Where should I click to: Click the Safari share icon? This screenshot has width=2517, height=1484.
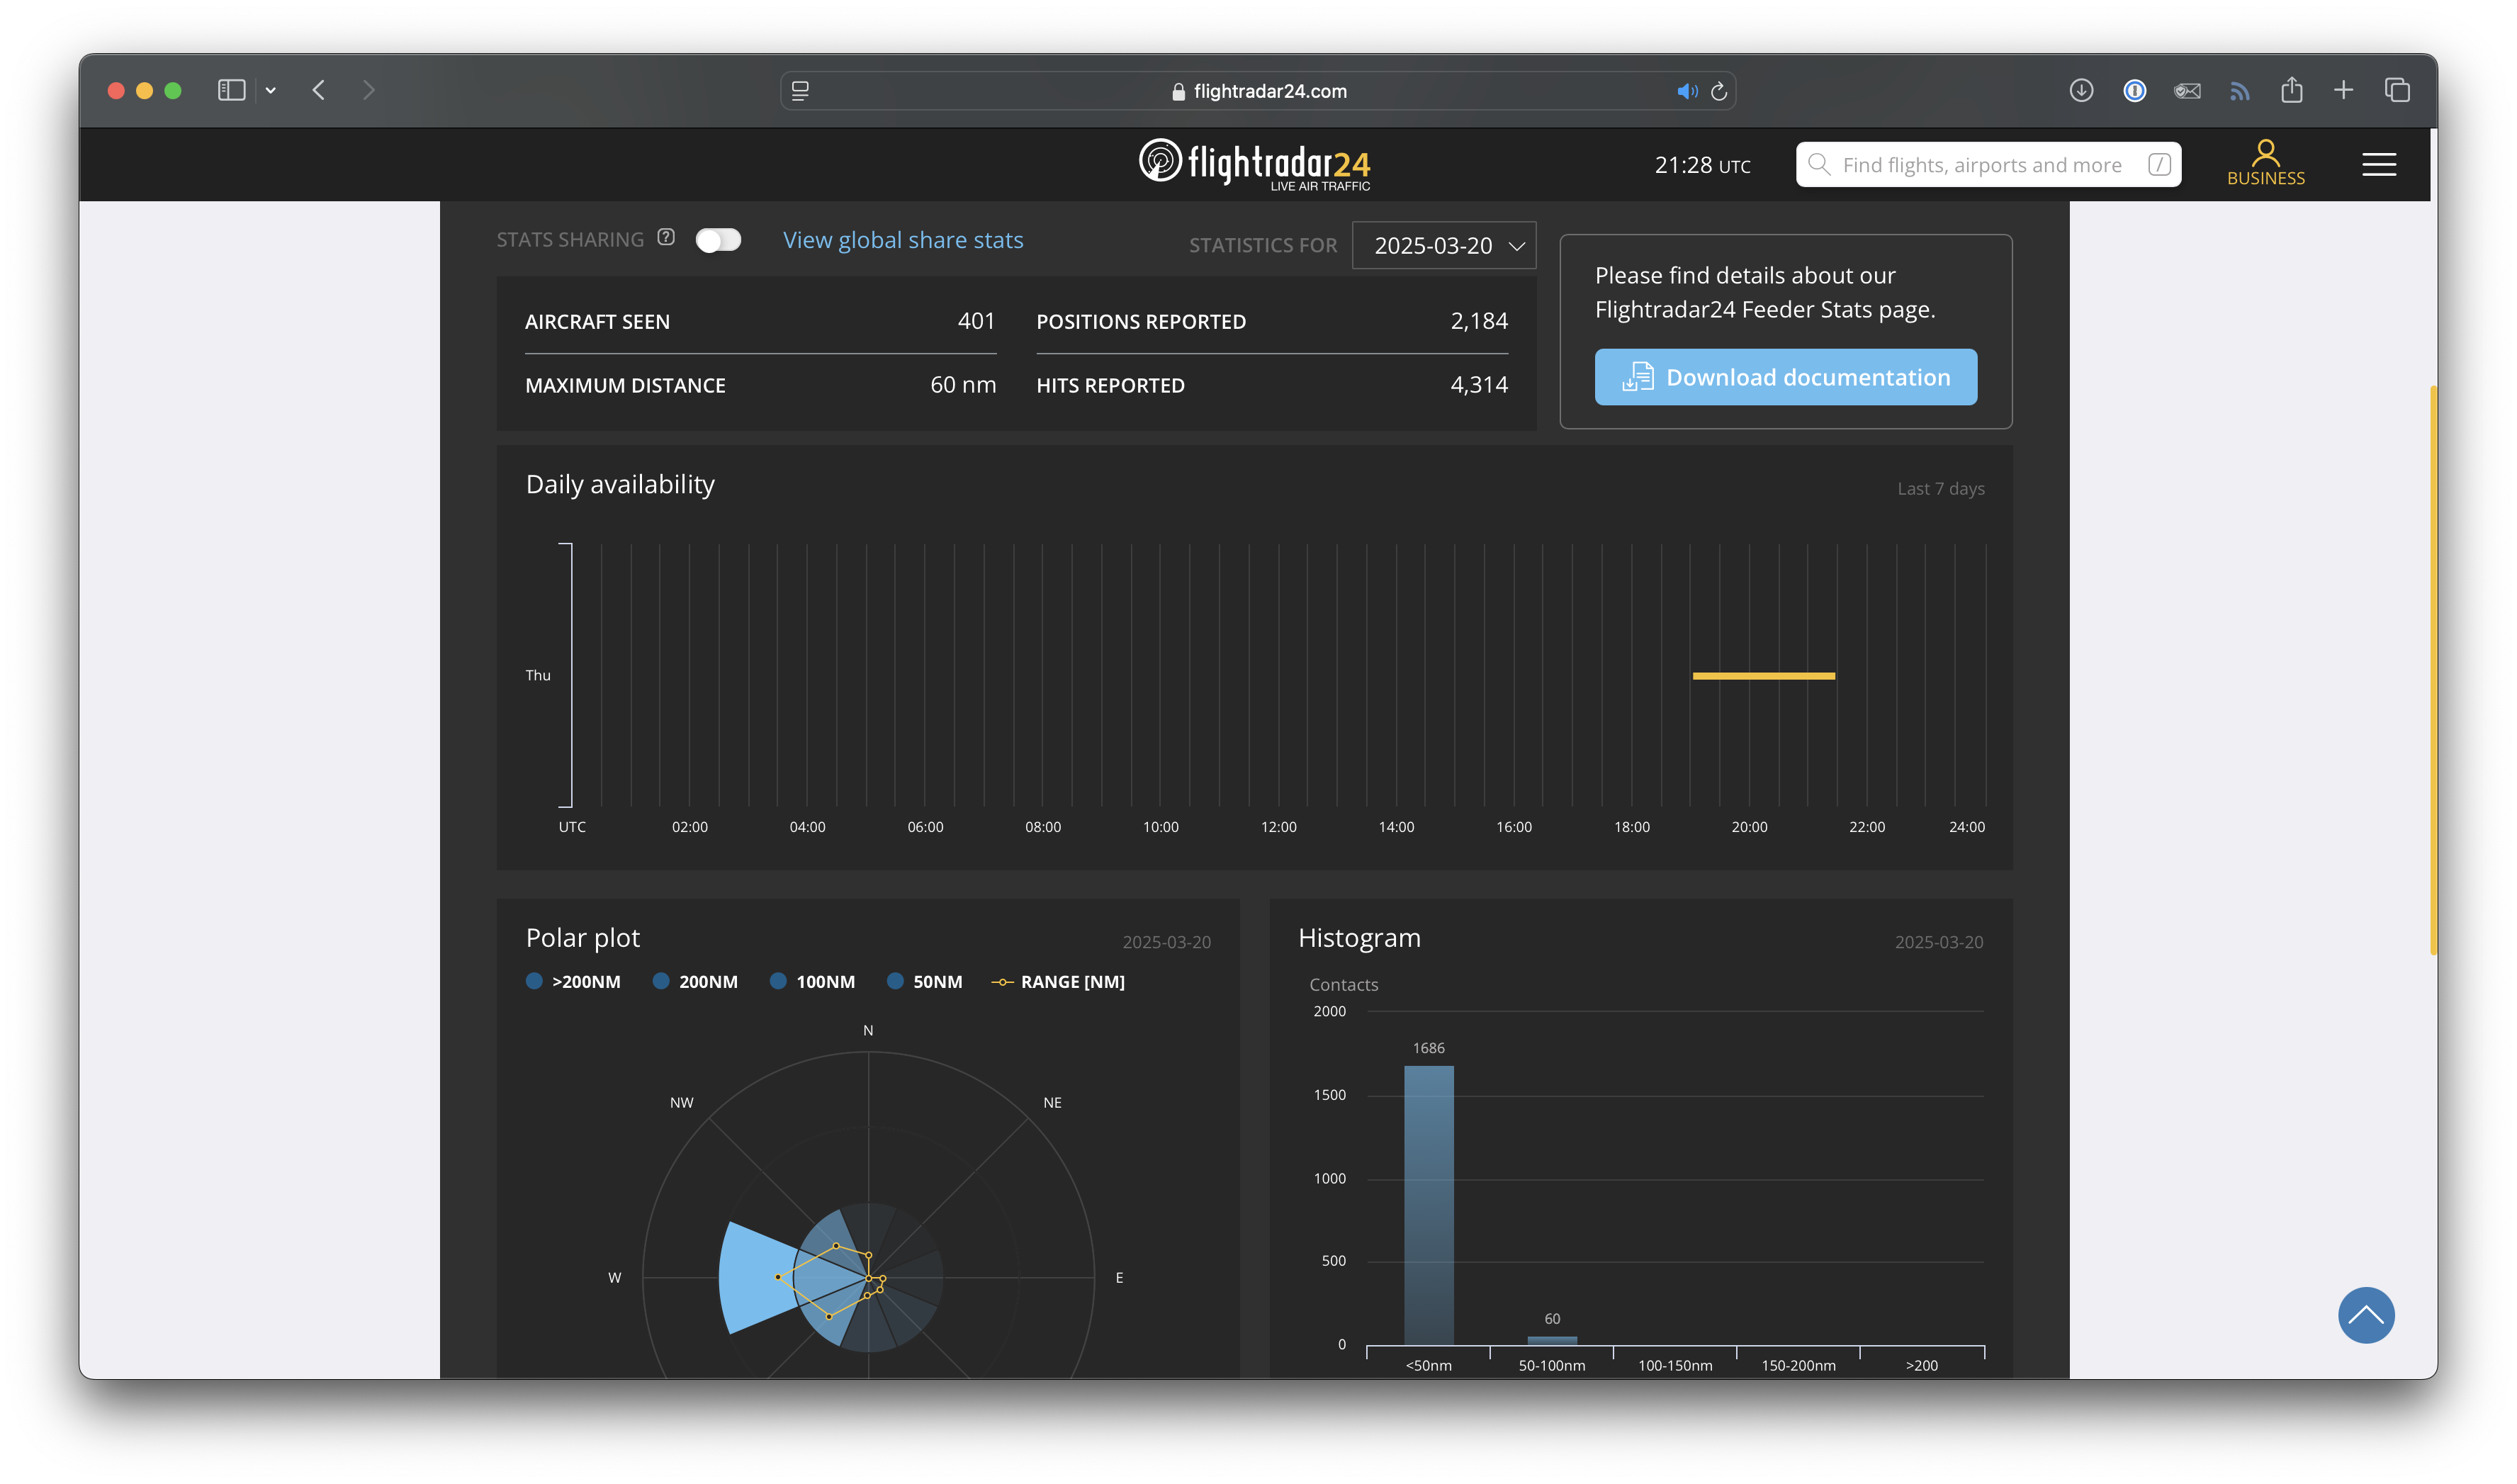pyautogui.click(x=2291, y=91)
